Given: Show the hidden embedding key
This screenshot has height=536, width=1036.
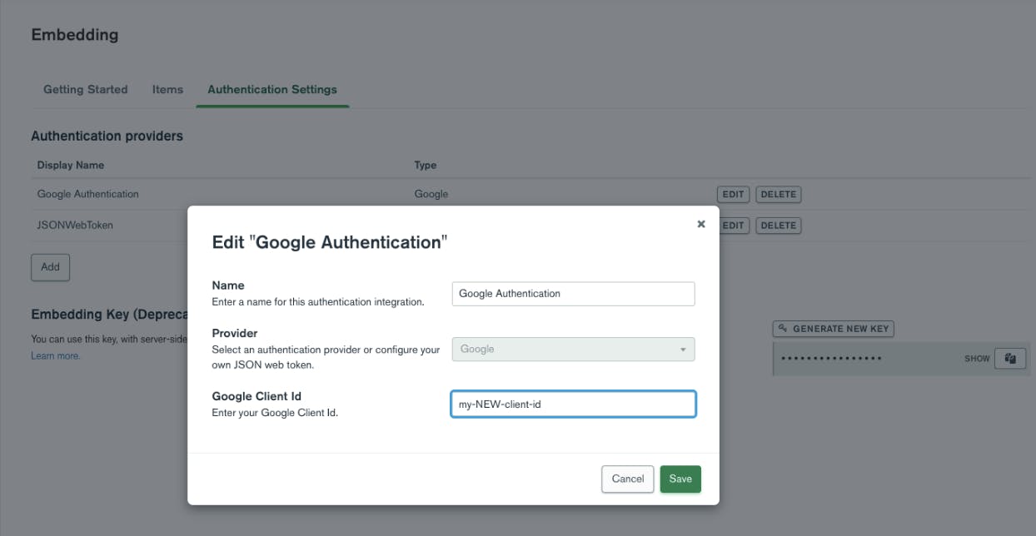Looking at the screenshot, I should 977,359.
